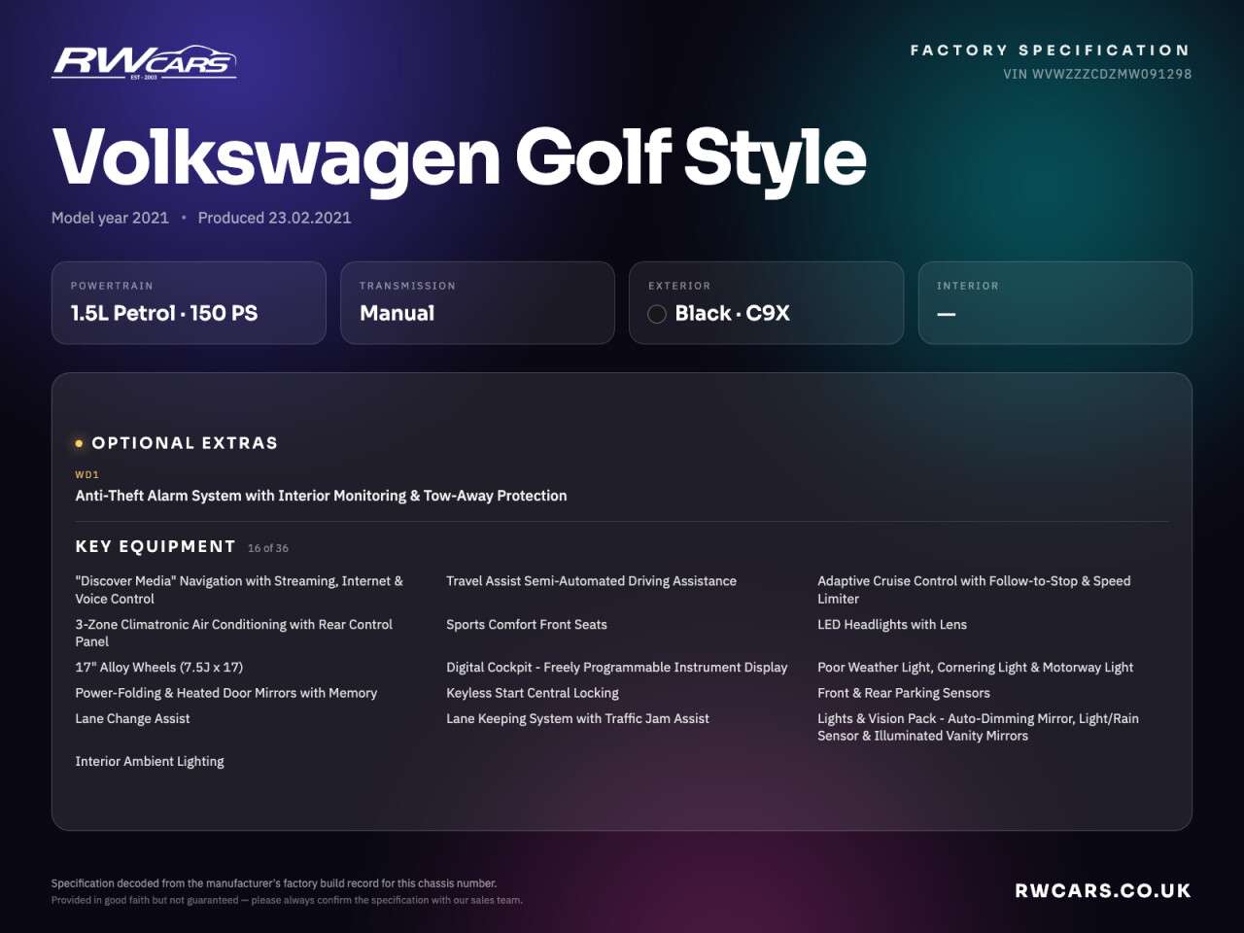
Task: Click the Digital Cockpit instrument display item
Action: [x=617, y=668]
